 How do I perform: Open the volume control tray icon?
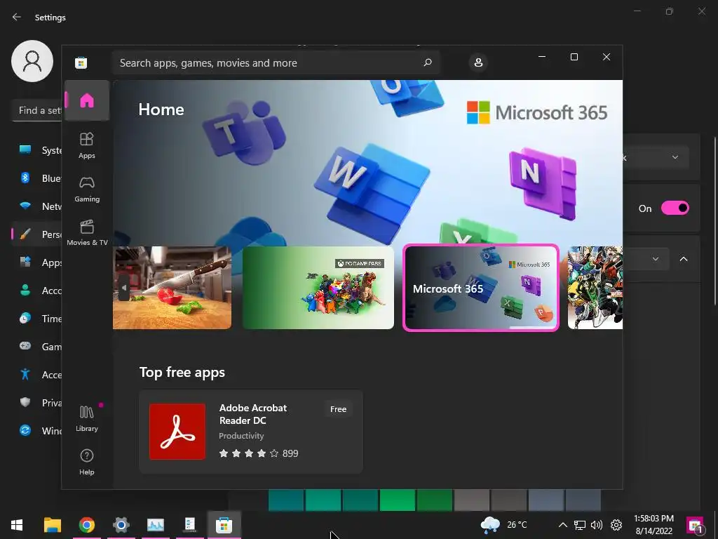[x=597, y=525]
